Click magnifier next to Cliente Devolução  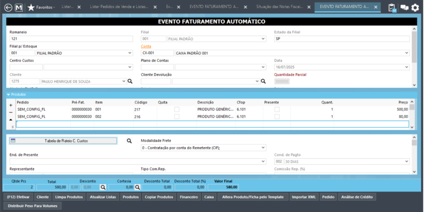click(264, 81)
